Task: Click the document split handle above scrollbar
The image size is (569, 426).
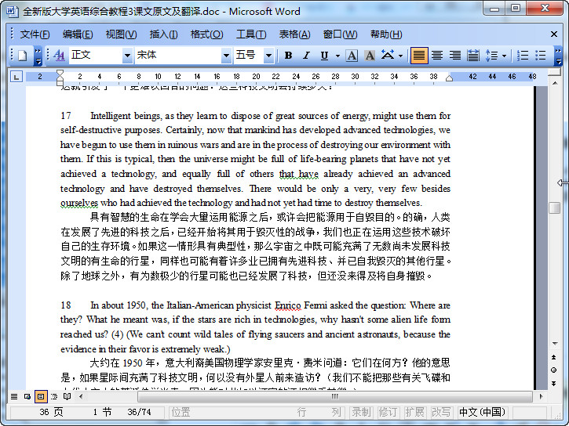Action: 555,72
